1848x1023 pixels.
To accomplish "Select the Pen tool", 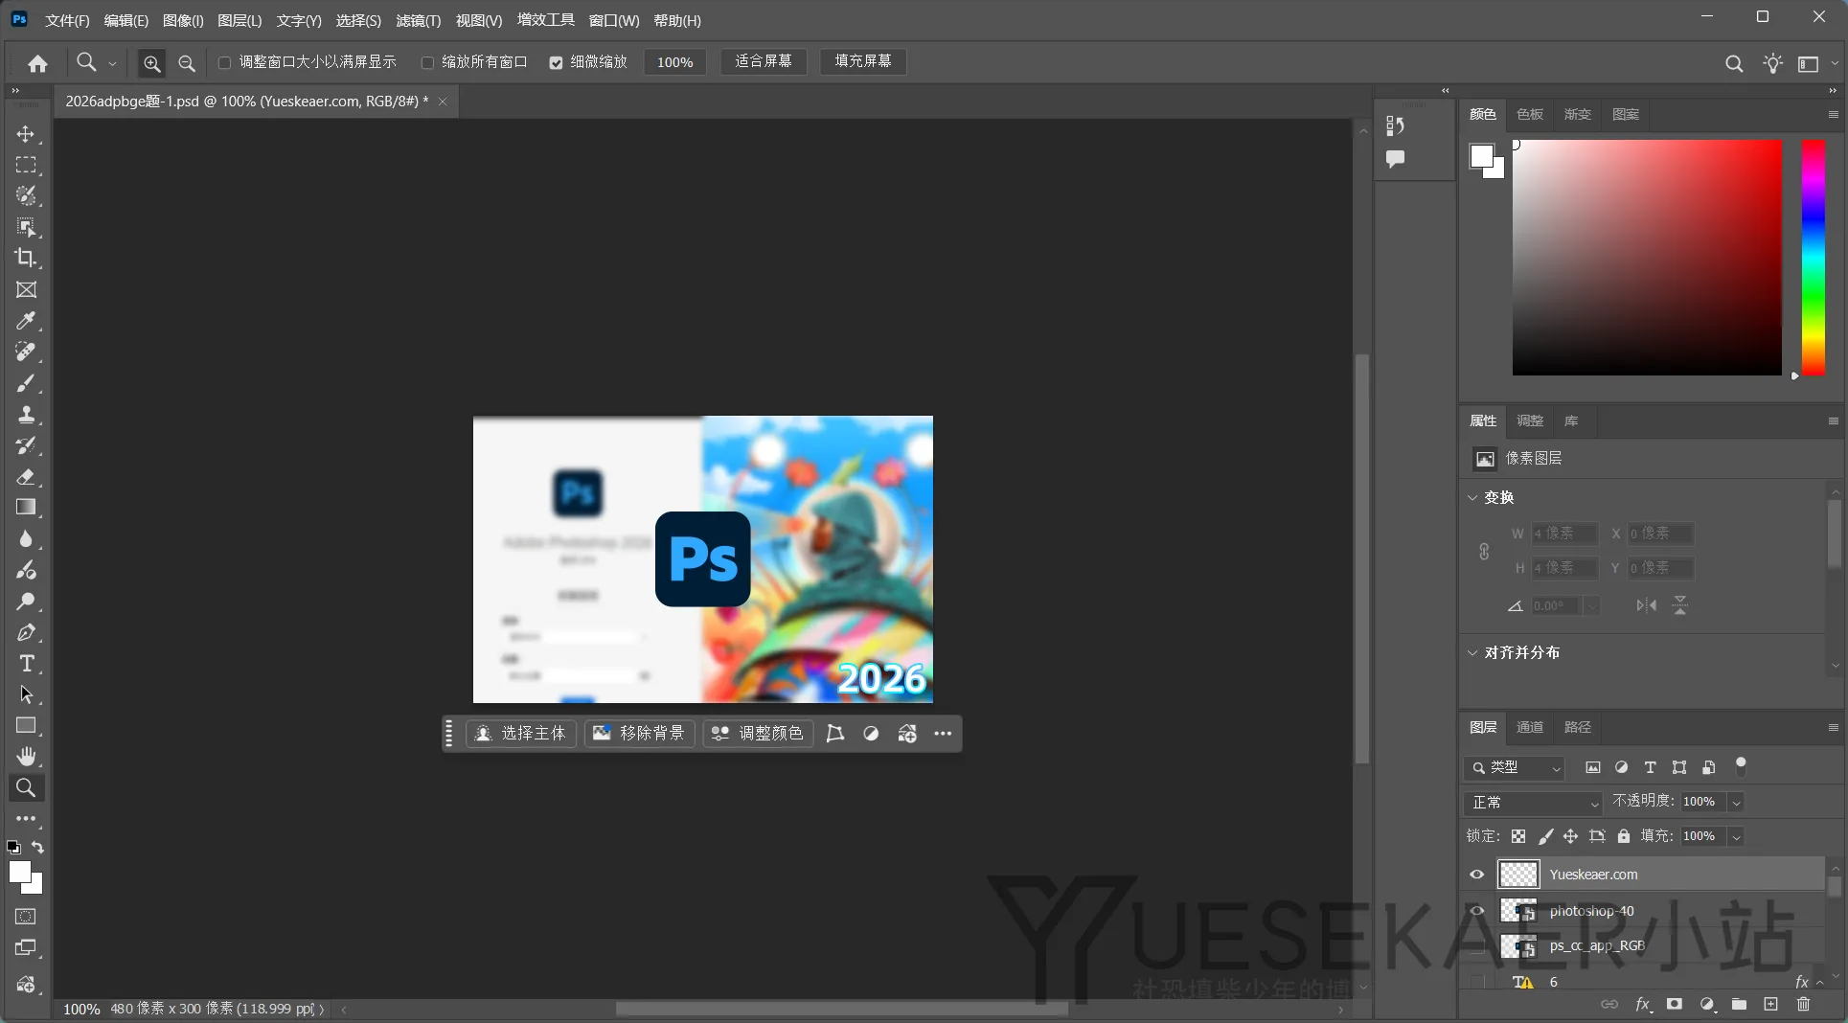I will [x=26, y=632].
